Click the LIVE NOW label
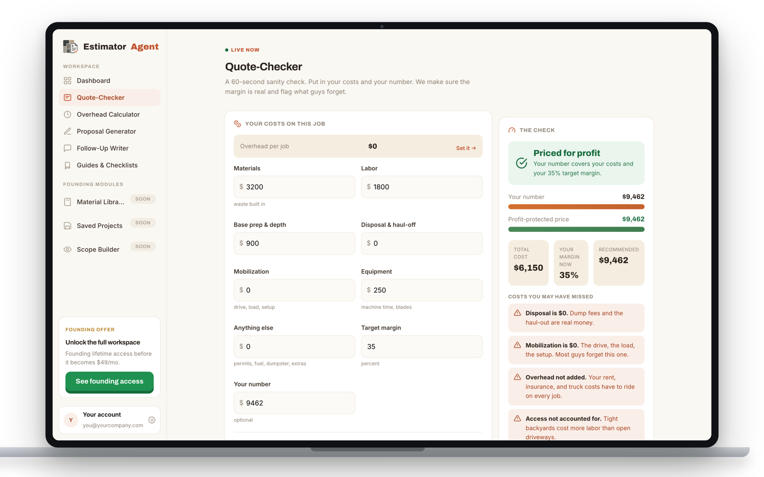The image size is (764, 477). point(245,50)
